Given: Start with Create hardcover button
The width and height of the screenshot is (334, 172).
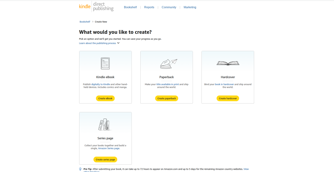Looking at the screenshot, I should pyautogui.click(x=228, y=99).
